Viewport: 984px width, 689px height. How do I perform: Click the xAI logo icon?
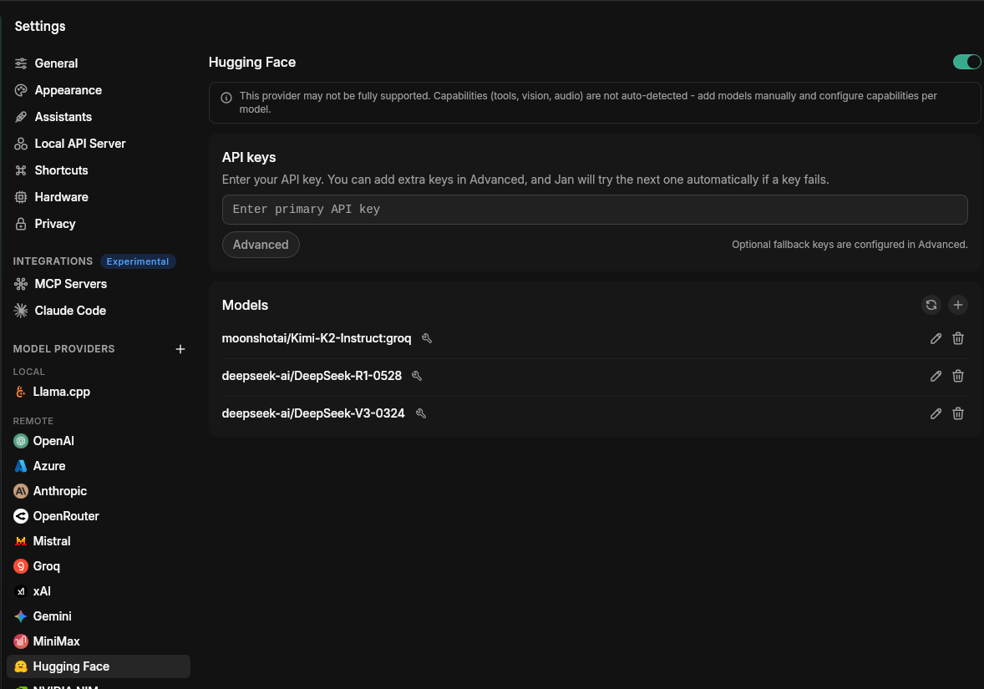point(21,592)
